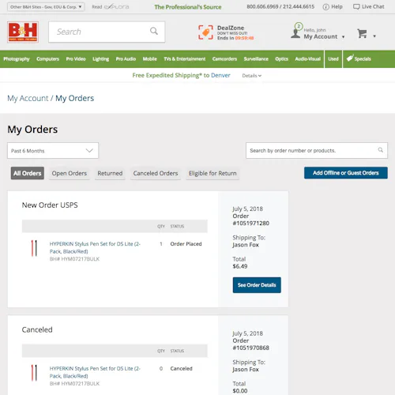Screen dimensions: 395x395
Task: Click the Order Placed status text
Action: (x=186, y=244)
